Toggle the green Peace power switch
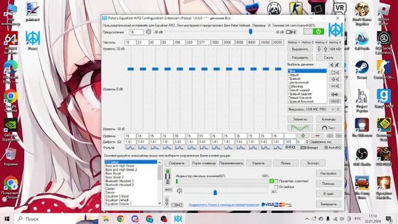The image size is (398, 224). click(313, 32)
